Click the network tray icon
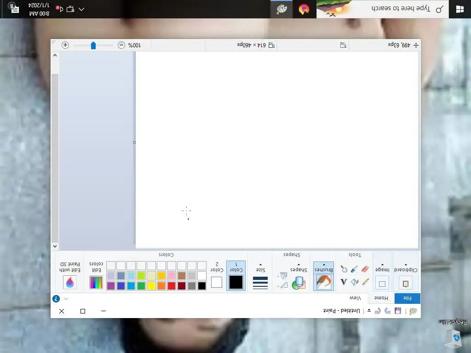 point(70,9)
